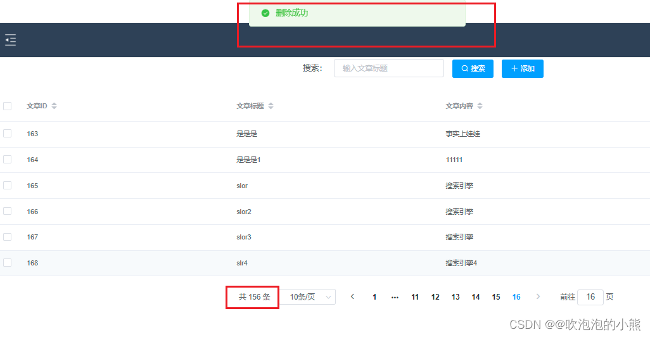Check the row checkbox for article 163
Viewport: 650px width, 337px height.
(x=8, y=134)
